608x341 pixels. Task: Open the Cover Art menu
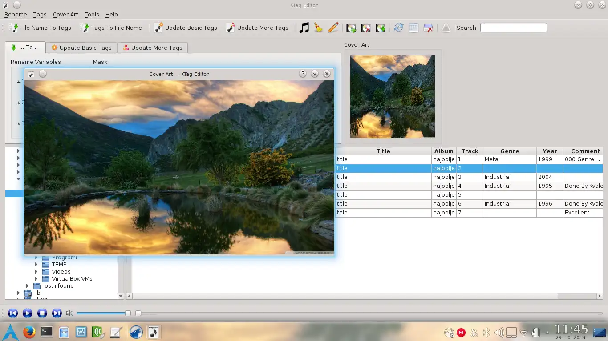[65, 15]
